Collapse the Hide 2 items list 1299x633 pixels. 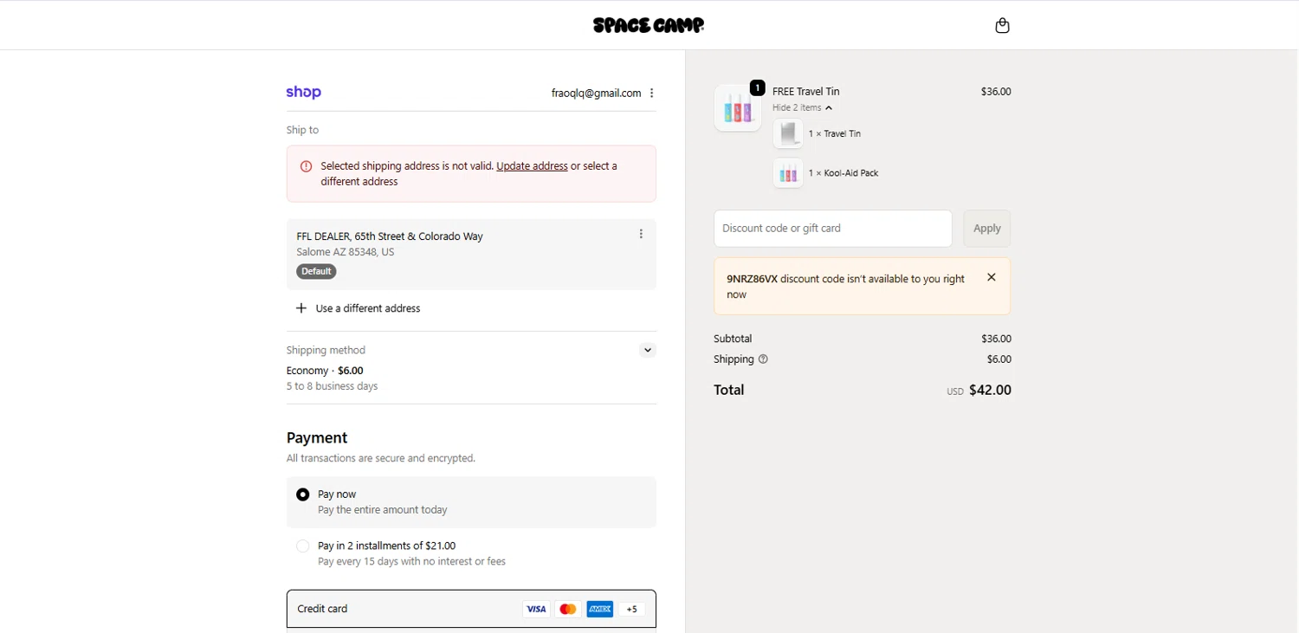pos(802,108)
